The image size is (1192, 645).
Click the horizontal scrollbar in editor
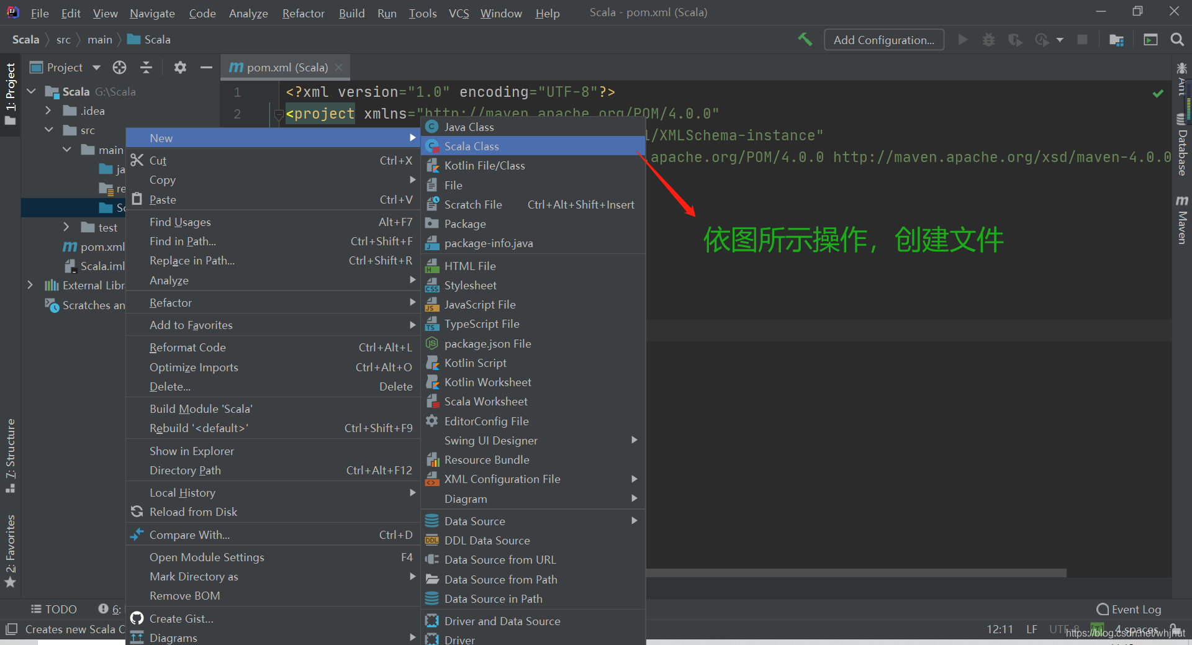856,572
